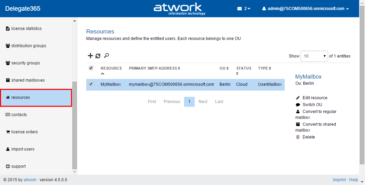Click the Berlin OU cell in table
Image resolution: width=365 pixels, height=185 pixels.
pyautogui.click(x=225, y=84)
